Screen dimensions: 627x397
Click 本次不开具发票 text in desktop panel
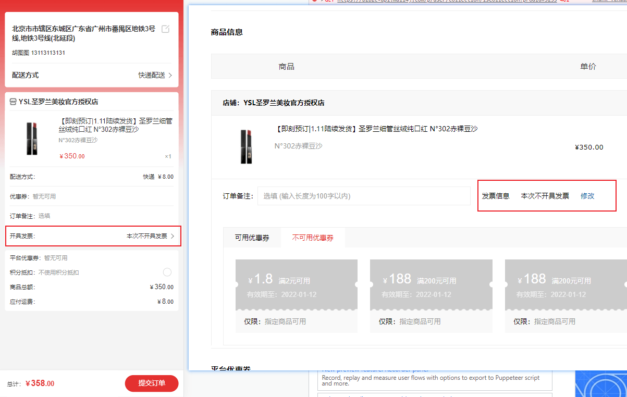545,196
